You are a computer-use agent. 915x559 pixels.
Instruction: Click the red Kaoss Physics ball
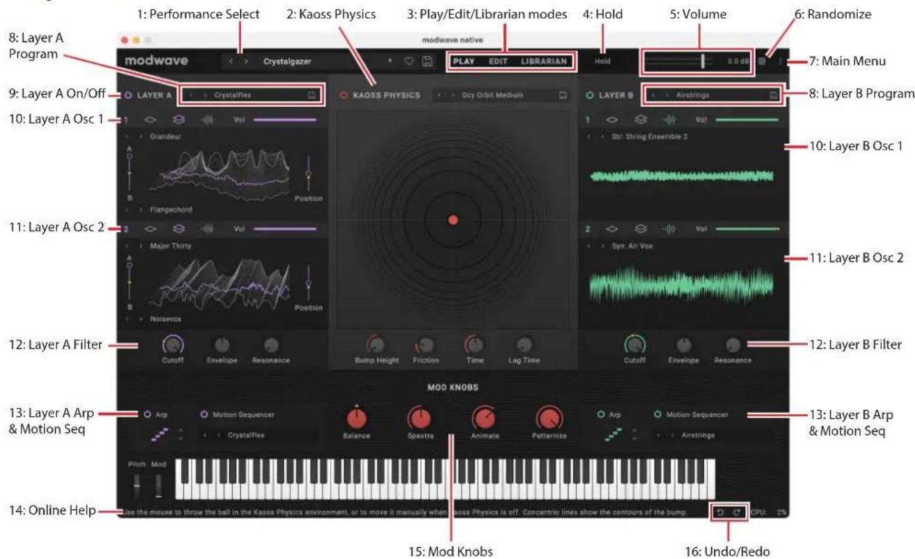pyautogui.click(x=453, y=220)
